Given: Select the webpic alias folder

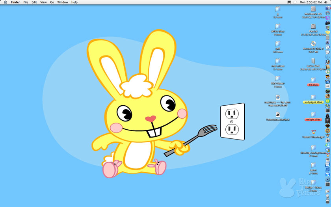Looking at the screenshot, I should click(x=313, y=114).
